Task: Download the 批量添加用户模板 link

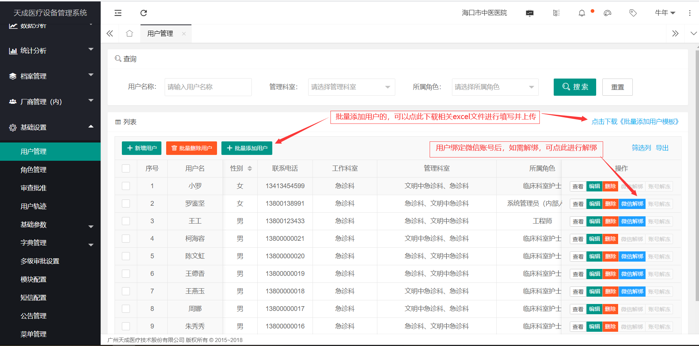Action: pyautogui.click(x=635, y=122)
